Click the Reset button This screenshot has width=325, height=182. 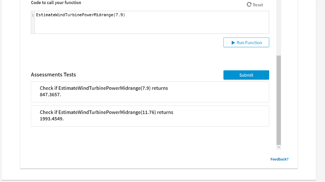(255, 5)
